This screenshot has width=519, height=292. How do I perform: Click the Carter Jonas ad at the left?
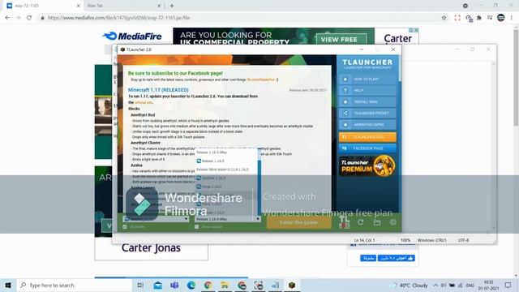(x=151, y=248)
